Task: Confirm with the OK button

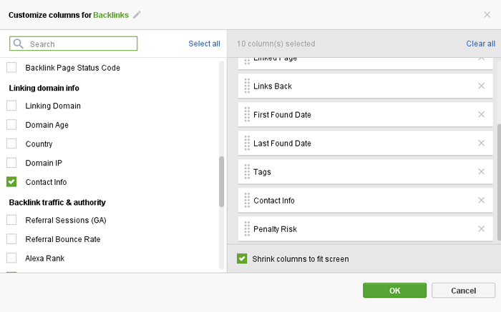Action: point(394,291)
